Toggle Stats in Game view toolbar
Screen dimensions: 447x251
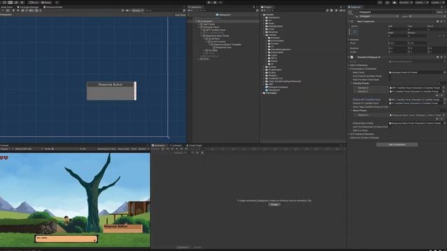pyautogui.click(x=133, y=149)
